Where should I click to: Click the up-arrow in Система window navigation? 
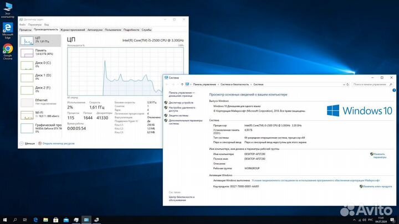[182, 84]
